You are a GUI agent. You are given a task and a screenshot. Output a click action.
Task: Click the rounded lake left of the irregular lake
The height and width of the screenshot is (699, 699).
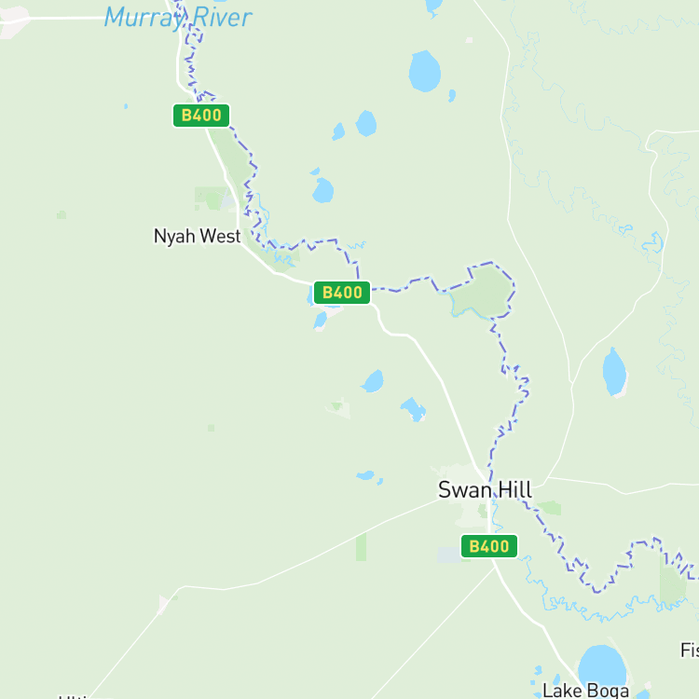(373, 381)
